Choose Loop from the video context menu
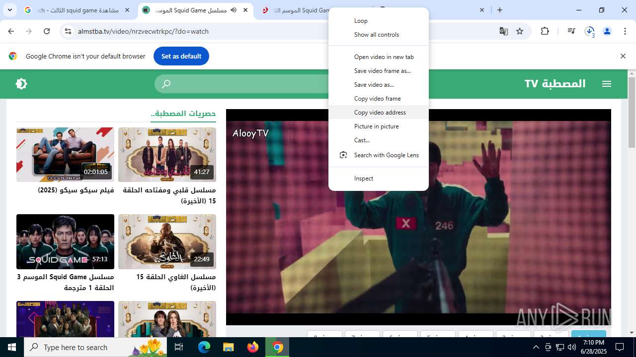The width and height of the screenshot is (636, 357). [x=379, y=21]
